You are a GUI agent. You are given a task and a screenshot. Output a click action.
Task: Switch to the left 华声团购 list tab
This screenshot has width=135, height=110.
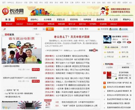[110, 68]
